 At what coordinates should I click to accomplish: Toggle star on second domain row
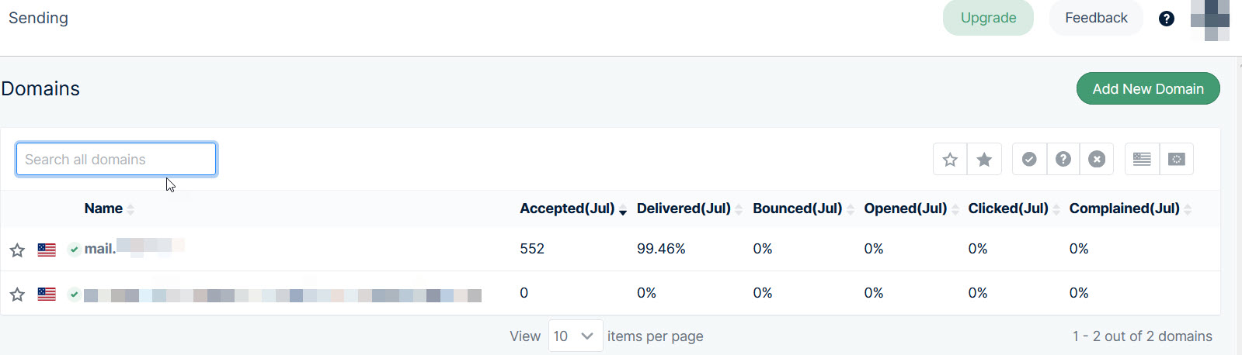(x=17, y=295)
